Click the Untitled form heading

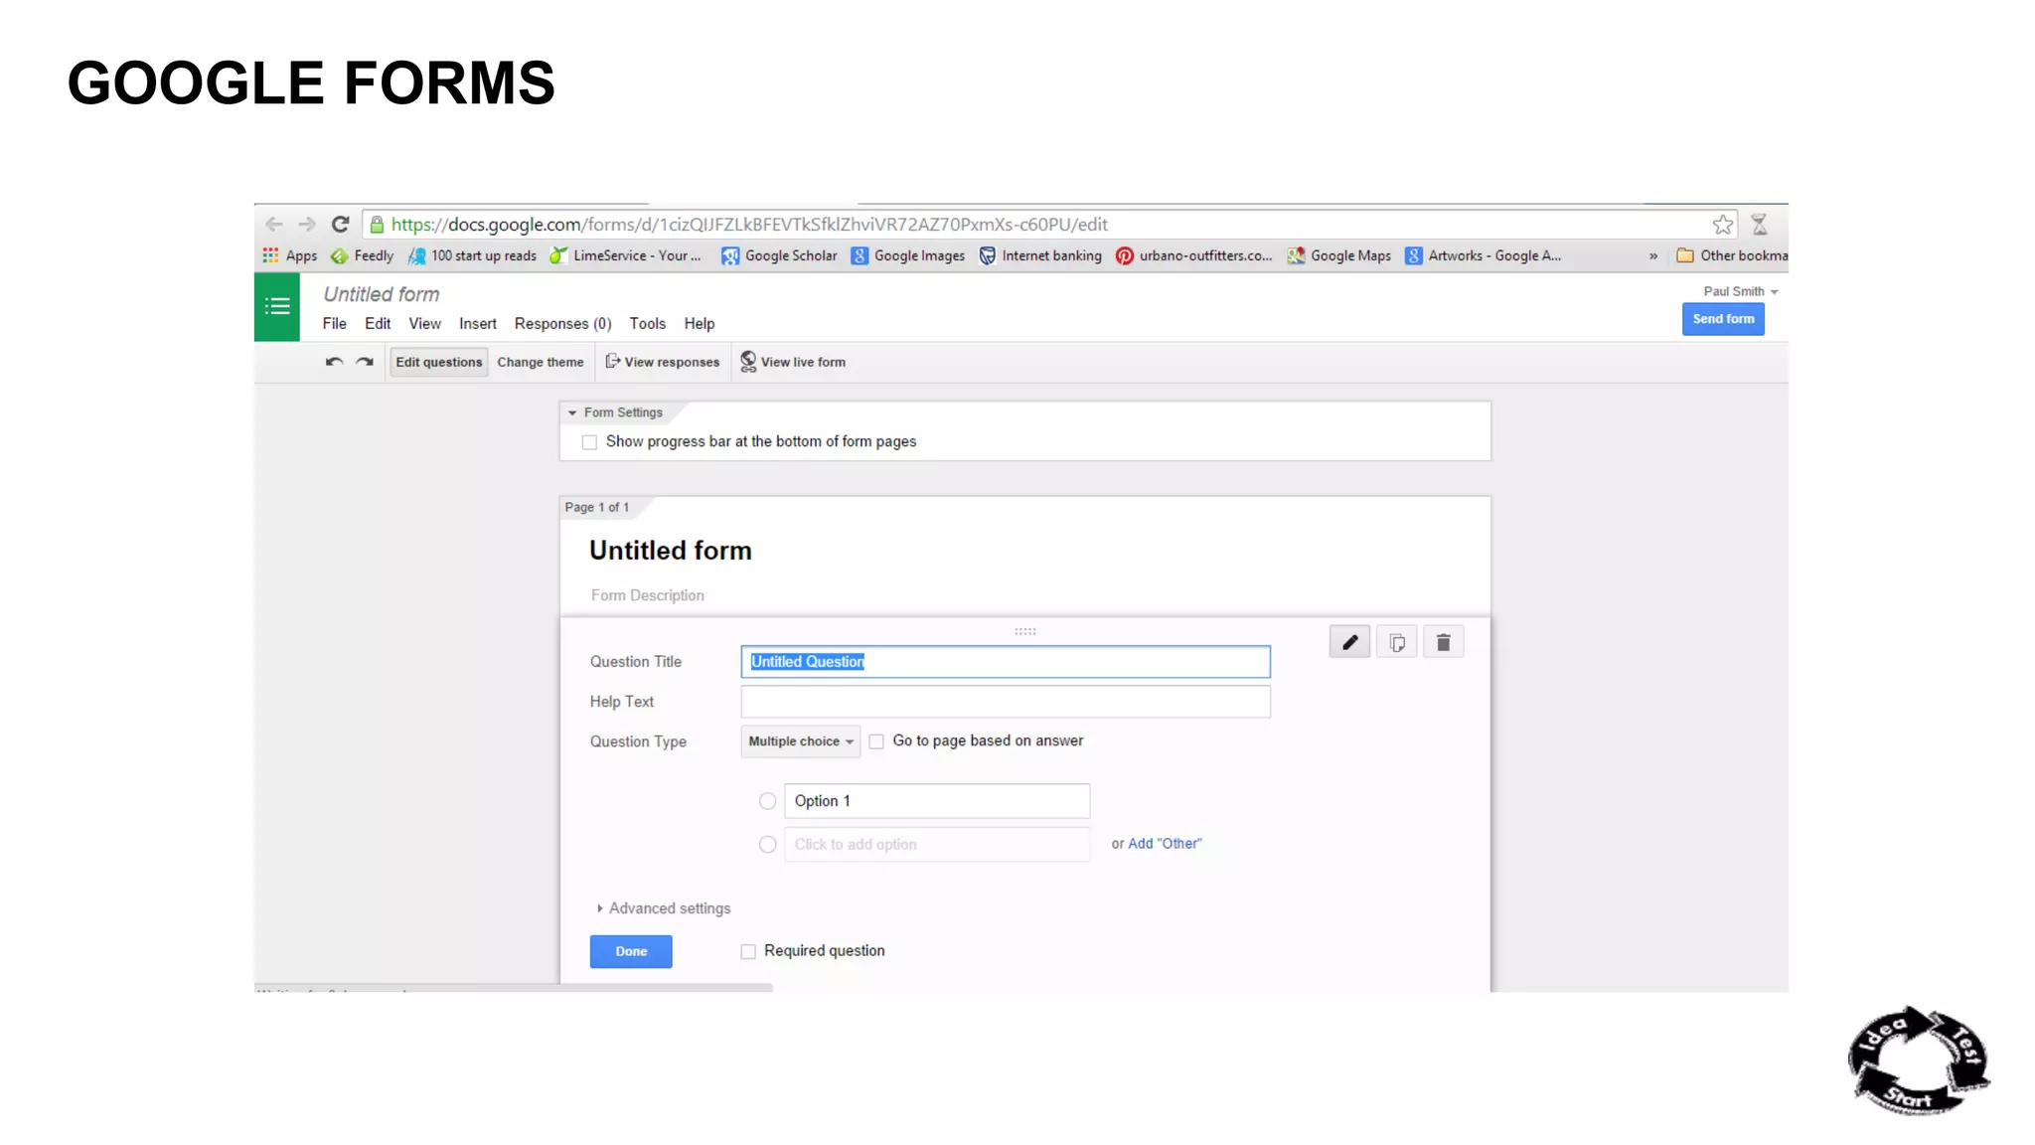(671, 551)
